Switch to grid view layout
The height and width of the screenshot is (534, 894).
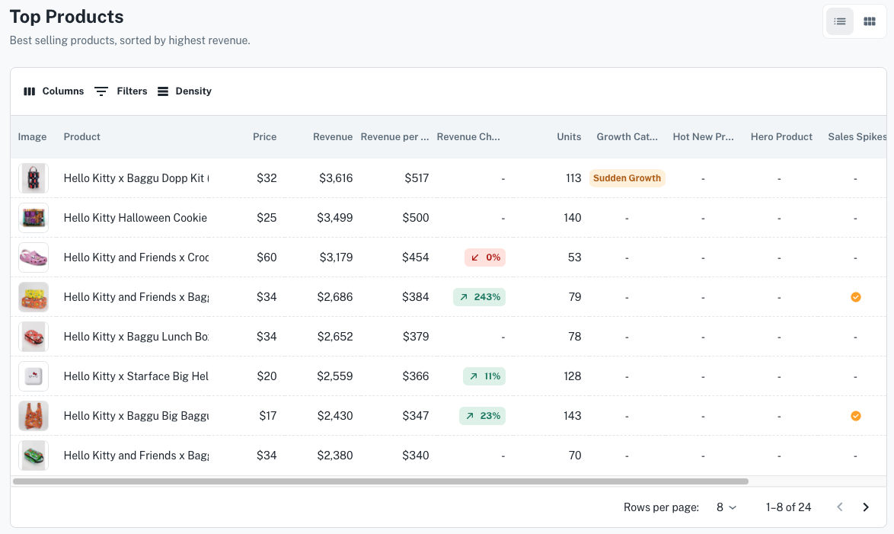point(870,21)
